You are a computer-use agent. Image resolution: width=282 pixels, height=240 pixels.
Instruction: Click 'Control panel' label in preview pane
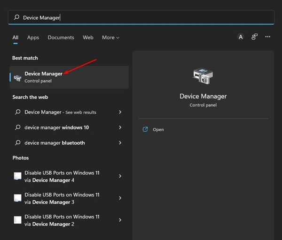[203, 105]
